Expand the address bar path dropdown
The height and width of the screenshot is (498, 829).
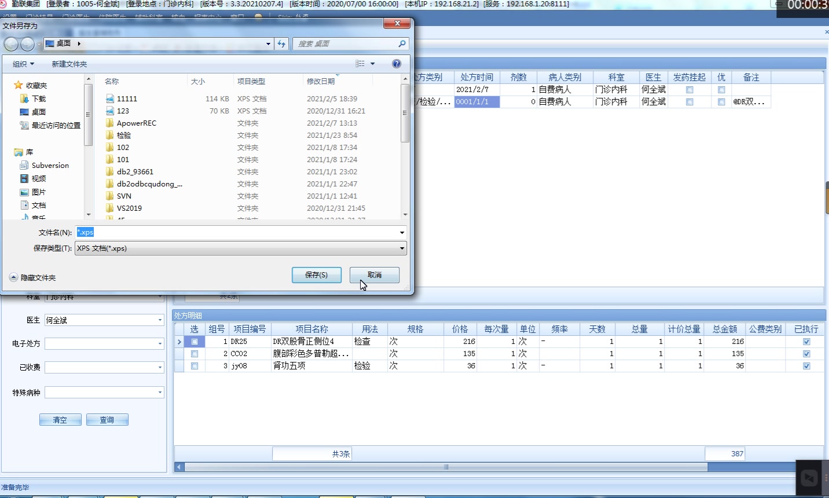pyautogui.click(x=268, y=44)
